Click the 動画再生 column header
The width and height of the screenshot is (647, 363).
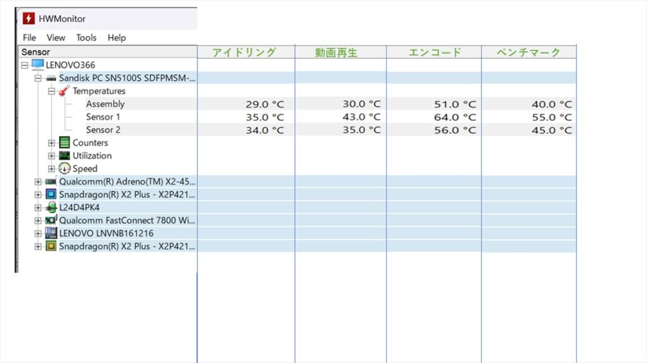pos(341,52)
